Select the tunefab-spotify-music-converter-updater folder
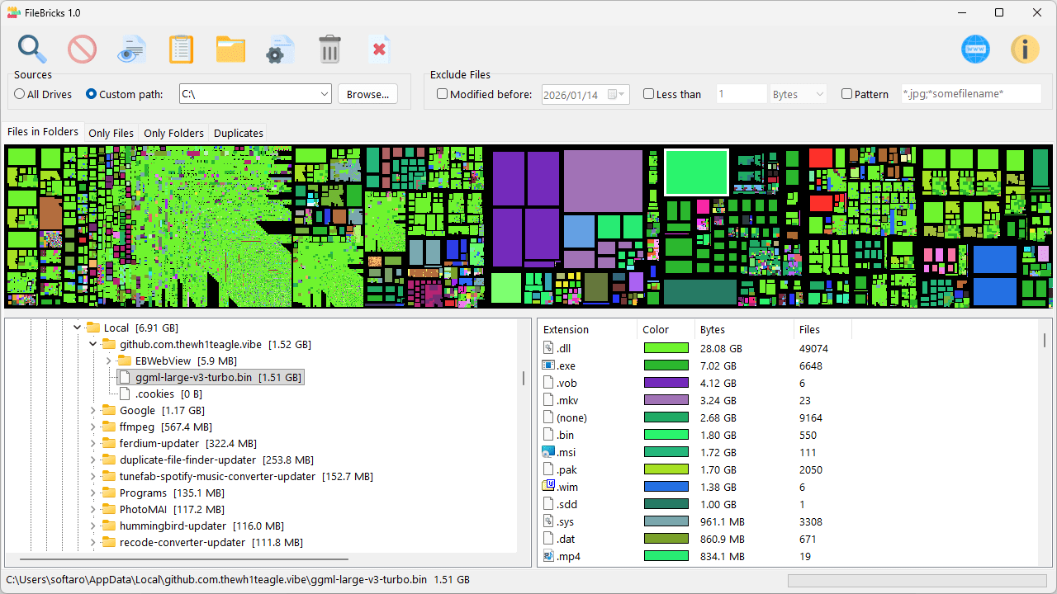This screenshot has width=1057, height=594. 236,476
